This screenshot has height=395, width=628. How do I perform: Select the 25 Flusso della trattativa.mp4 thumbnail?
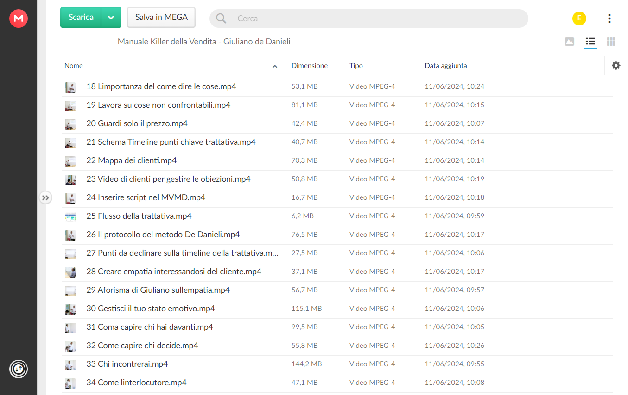(70, 216)
